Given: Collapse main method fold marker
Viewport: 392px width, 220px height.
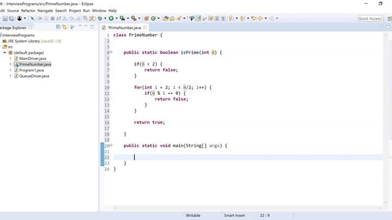Looking at the screenshot, I should [111, 145].
